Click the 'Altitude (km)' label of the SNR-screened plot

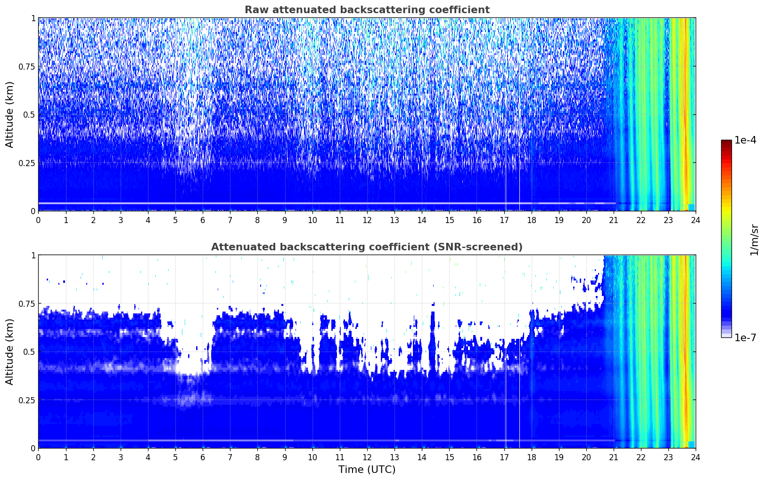10,352
